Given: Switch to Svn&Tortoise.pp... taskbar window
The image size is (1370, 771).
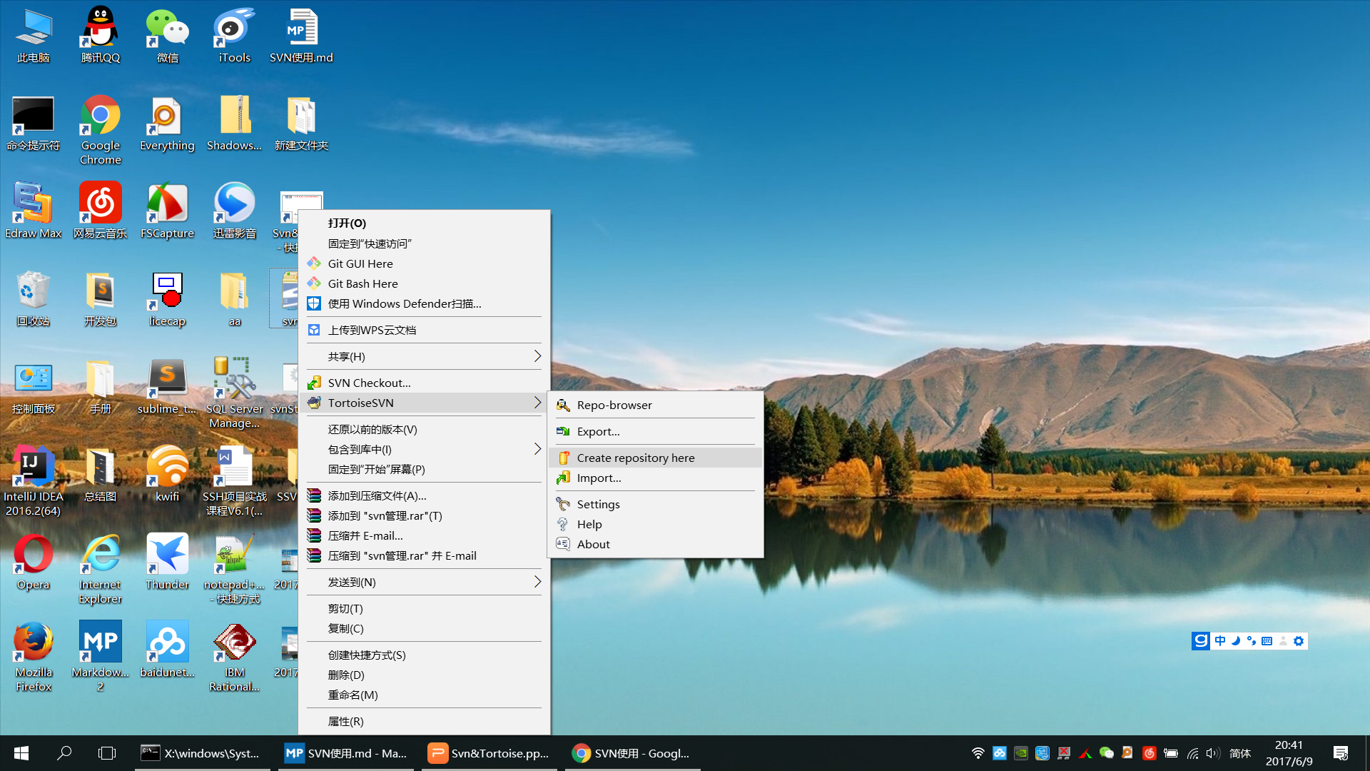Looking at the screenshot, I should coord(489,753).
